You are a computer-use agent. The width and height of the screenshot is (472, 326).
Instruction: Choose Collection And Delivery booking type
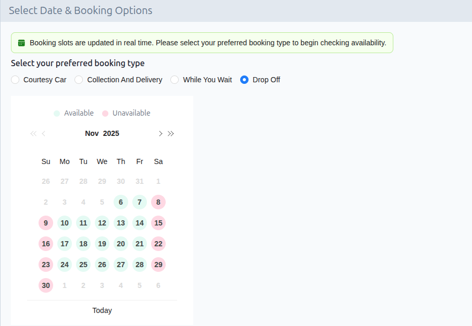point(79,80)
